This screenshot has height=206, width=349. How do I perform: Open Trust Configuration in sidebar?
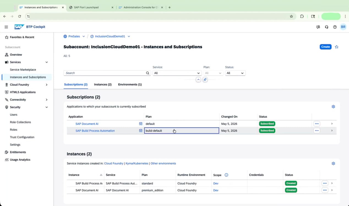pyautogui.click(x=22, y=137)
